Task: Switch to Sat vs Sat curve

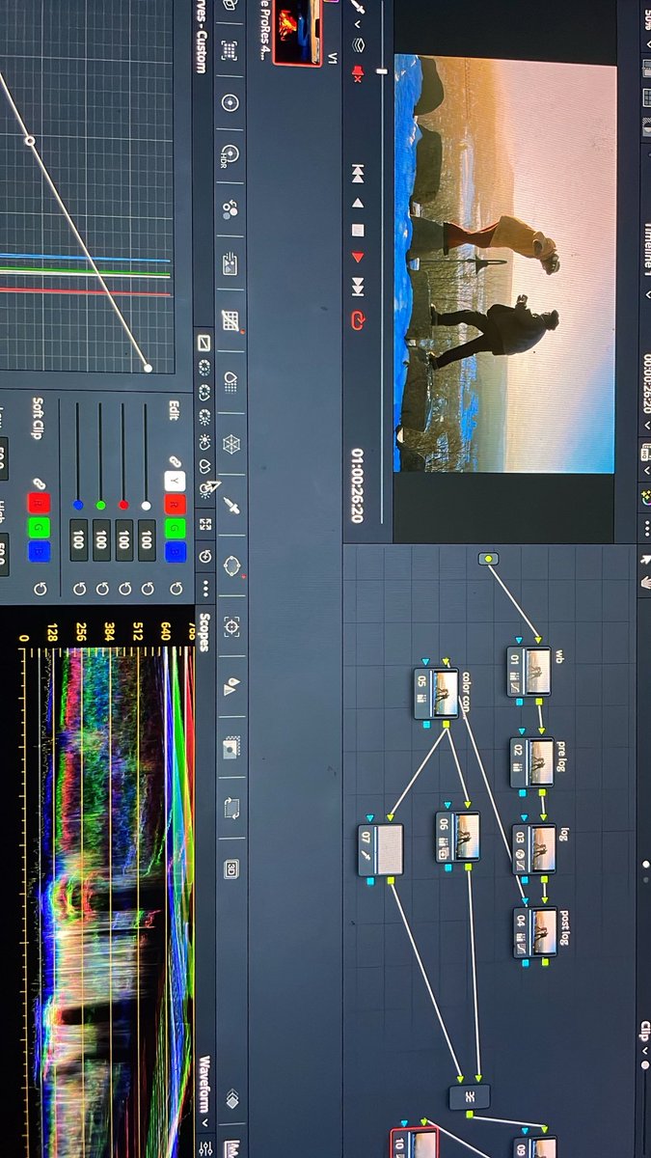Action: [204, 465]
